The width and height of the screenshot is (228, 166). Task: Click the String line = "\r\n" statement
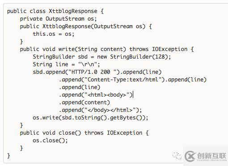tap(66, 64)
